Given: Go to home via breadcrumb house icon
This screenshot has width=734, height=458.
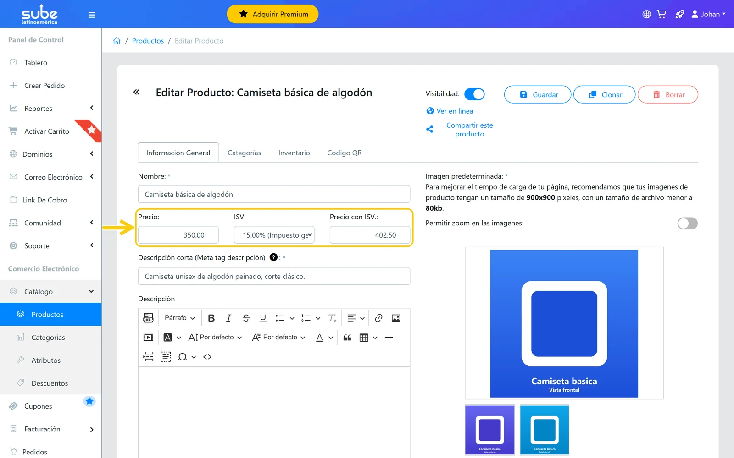Looking at the screenshot, I should (117, 41).
